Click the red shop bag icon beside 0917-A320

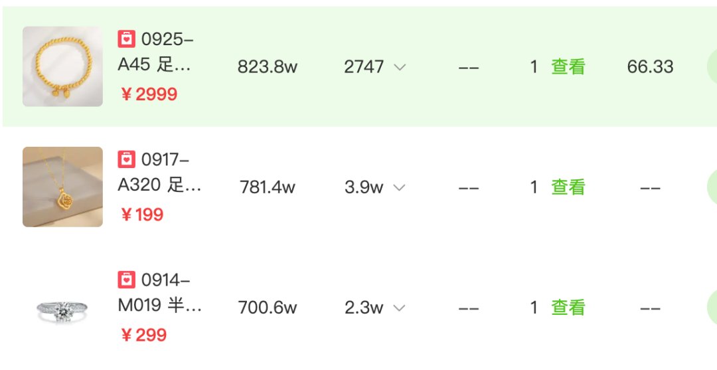click(127, 159)
